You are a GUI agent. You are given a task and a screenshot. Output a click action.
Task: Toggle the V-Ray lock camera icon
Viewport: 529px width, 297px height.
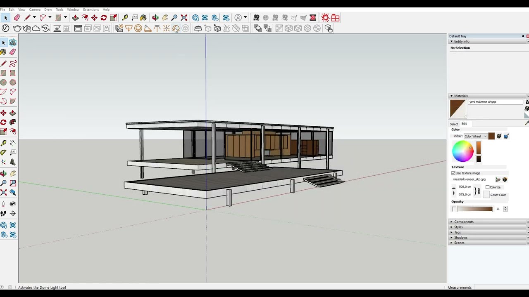click(x=107, y=28)
